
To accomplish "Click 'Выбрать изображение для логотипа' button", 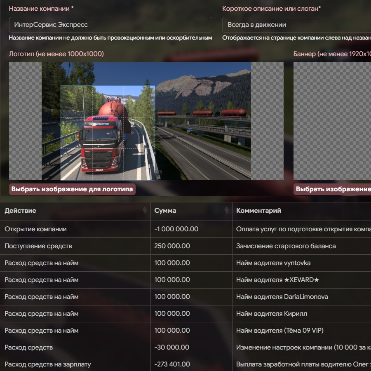I will pyautogui.click(x=72, y=189).
